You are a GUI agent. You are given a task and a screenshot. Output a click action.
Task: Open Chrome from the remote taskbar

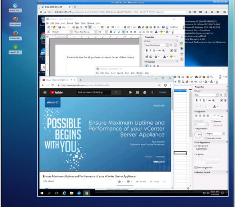click(x=87, y=193)
